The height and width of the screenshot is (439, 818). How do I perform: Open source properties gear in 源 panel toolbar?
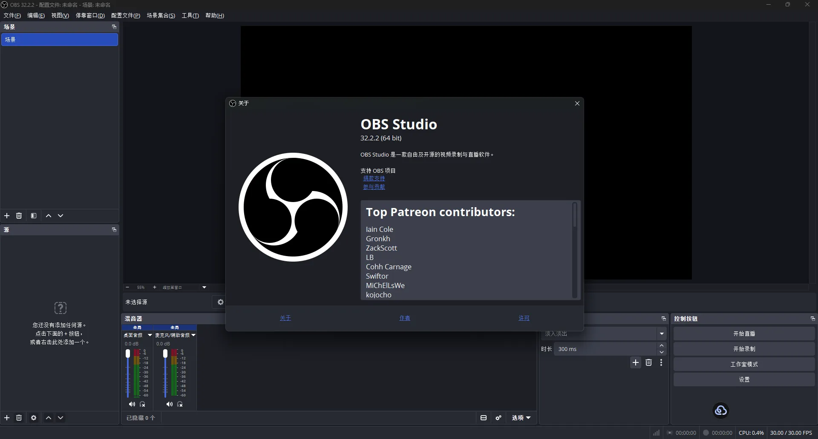point(34,418)
